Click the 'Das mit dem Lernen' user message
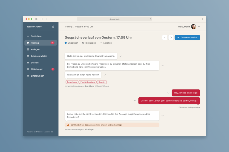 (169, 101)
